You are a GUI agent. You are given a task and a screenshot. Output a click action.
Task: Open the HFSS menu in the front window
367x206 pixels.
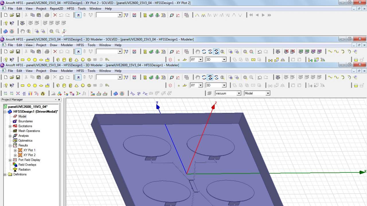[80, 71]
